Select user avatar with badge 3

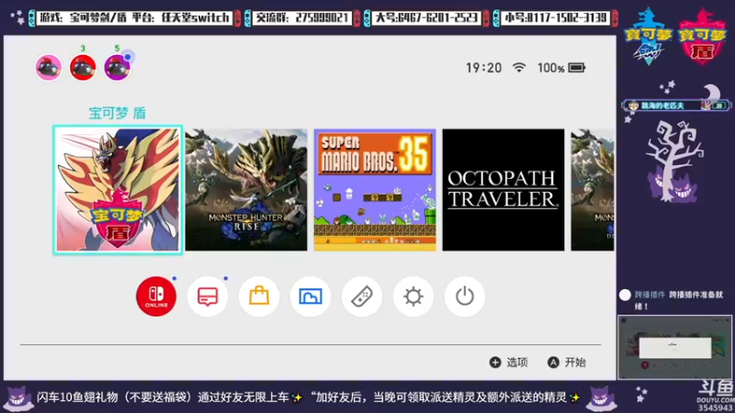[83, 67]
